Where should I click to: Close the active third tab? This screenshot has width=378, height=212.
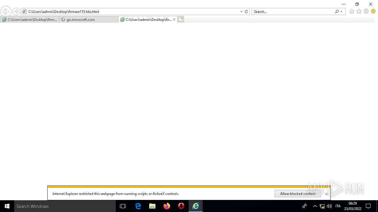tap(174, 19)
